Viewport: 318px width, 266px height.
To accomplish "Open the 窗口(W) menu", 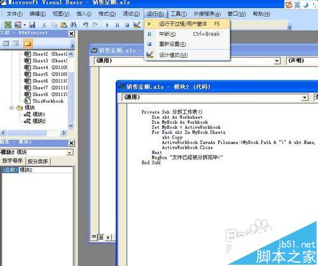I will (237, 14).
